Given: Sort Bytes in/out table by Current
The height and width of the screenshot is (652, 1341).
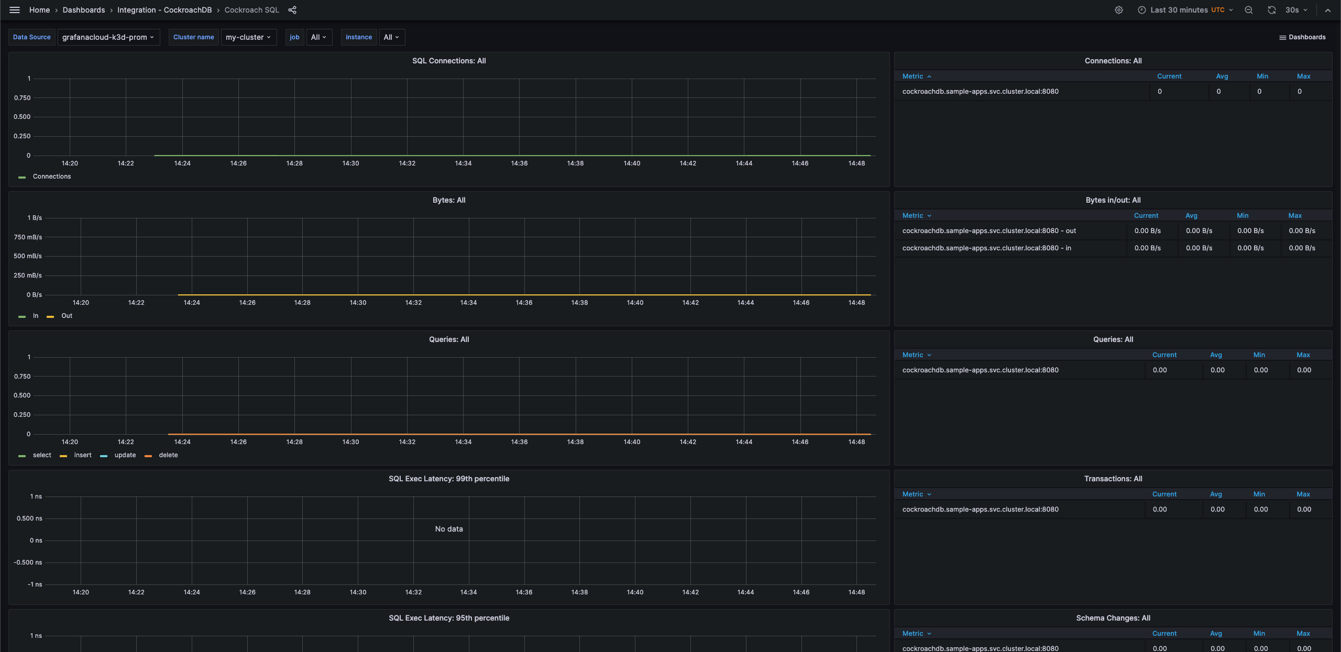Looking at the screenshot, I should coord(1146,216).
